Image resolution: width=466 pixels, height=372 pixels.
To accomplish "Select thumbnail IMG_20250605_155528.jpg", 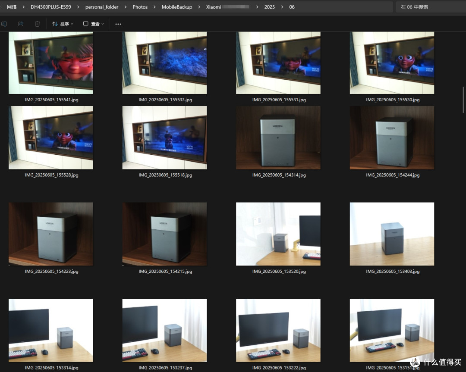I will [51, 138].
